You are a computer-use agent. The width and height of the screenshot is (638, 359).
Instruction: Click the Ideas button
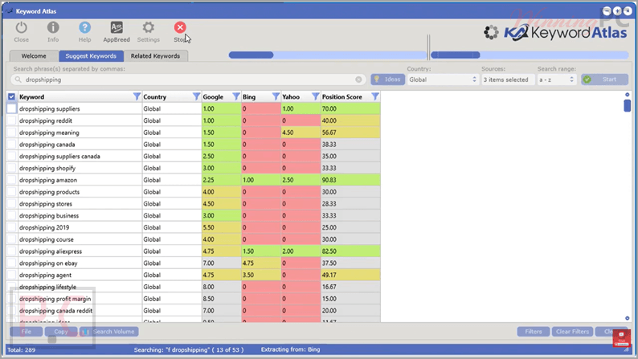[388, 80]
